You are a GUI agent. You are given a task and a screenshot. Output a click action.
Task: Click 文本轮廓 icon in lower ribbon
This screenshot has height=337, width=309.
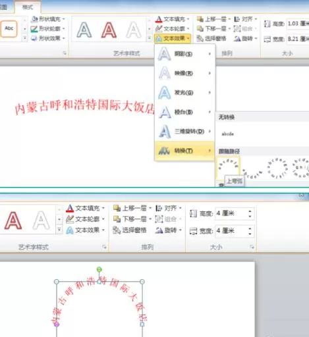point(70,219)
